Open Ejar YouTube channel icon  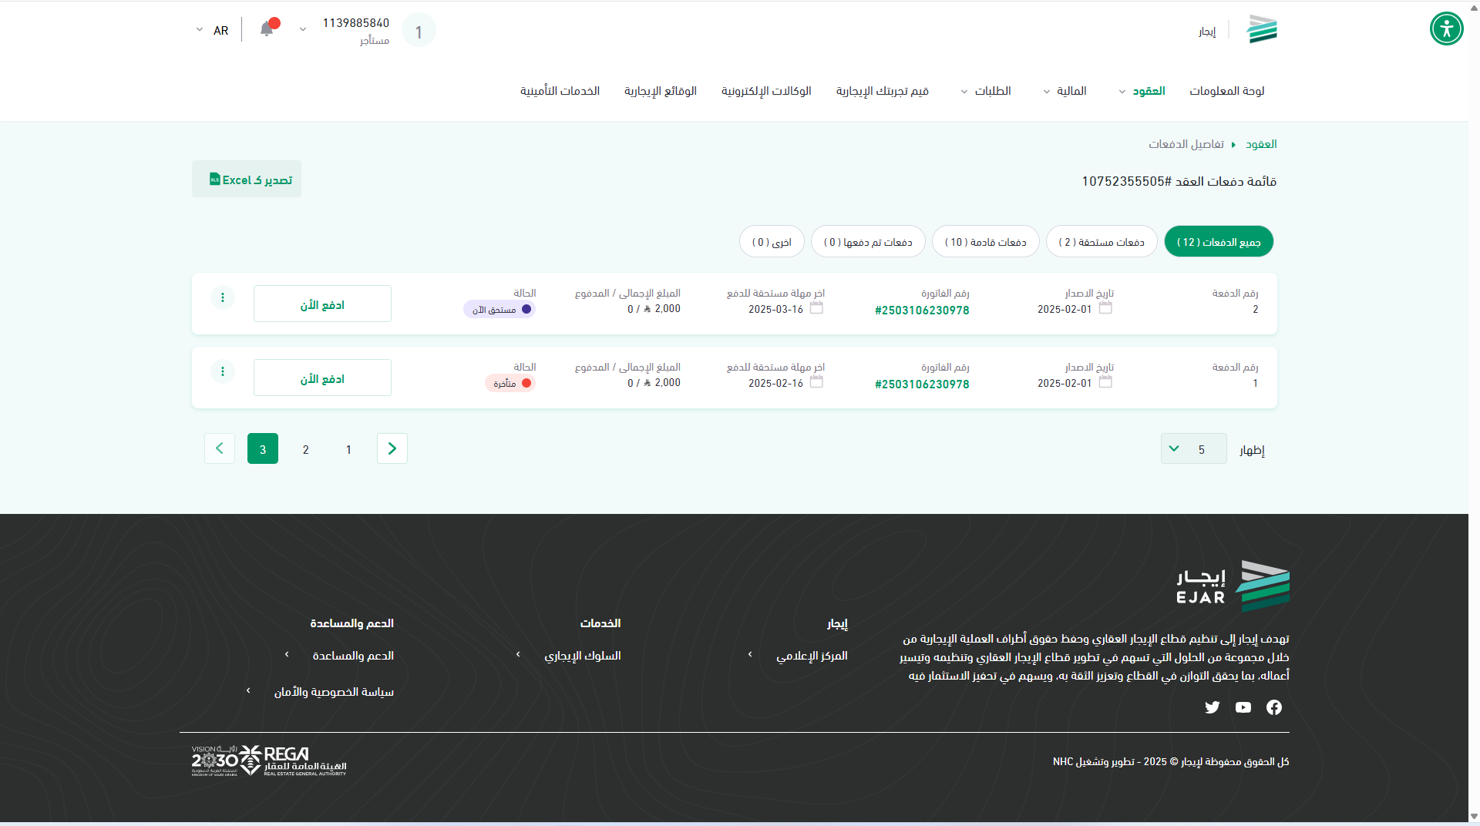tap(1243, 707)
